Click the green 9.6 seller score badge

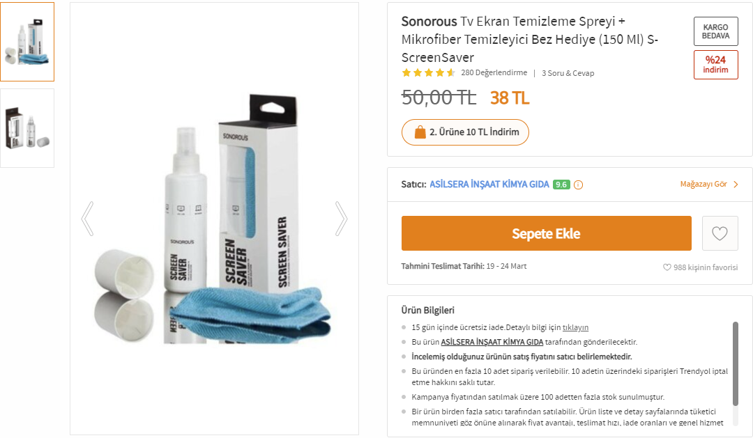[561, 185]
